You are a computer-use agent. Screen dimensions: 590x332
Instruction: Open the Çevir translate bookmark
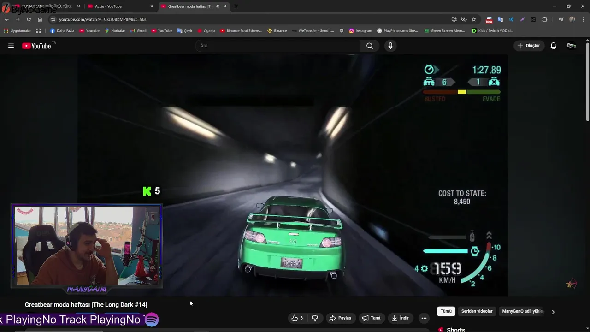[185, 31]
